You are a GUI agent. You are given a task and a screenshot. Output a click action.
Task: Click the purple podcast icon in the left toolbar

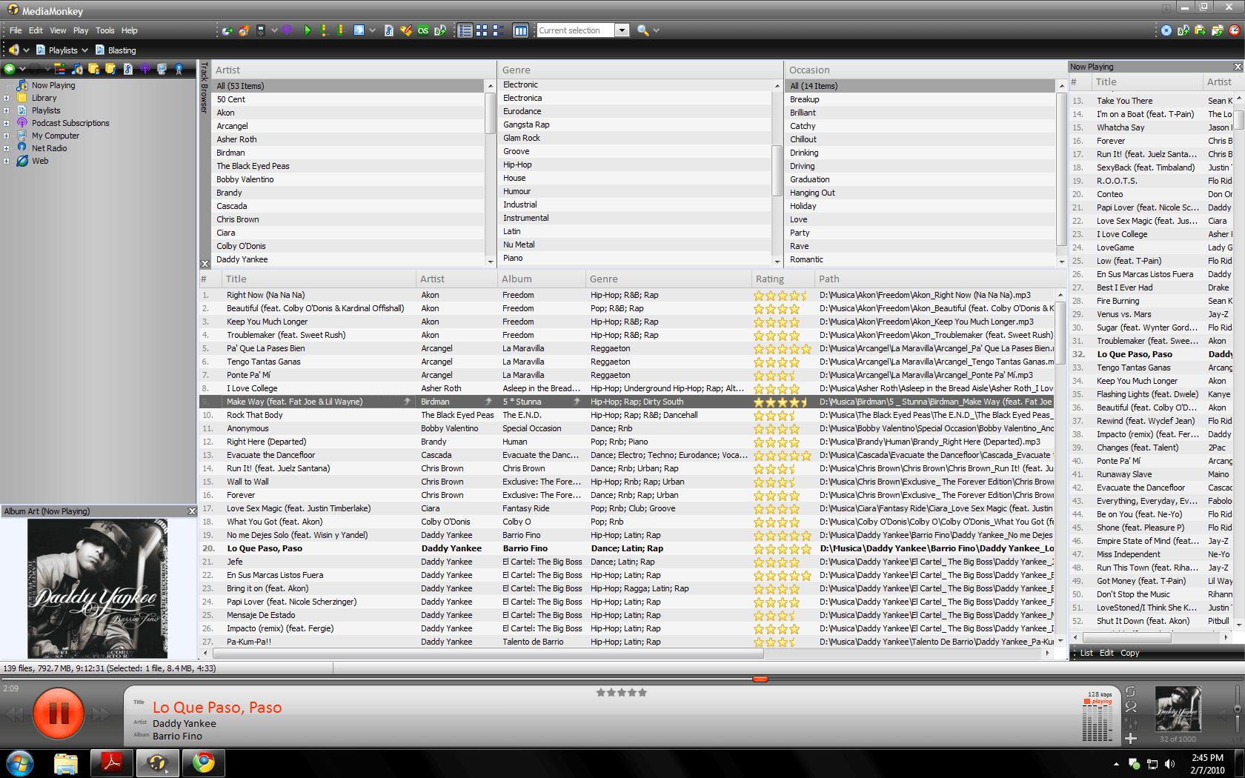[x=145, y=69]
